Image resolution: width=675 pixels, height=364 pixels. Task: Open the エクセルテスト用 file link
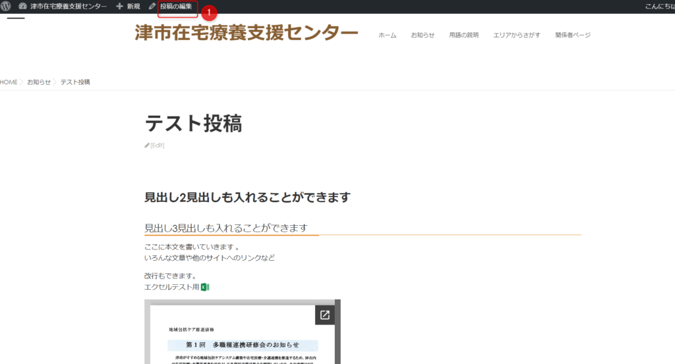pos(171,287)
